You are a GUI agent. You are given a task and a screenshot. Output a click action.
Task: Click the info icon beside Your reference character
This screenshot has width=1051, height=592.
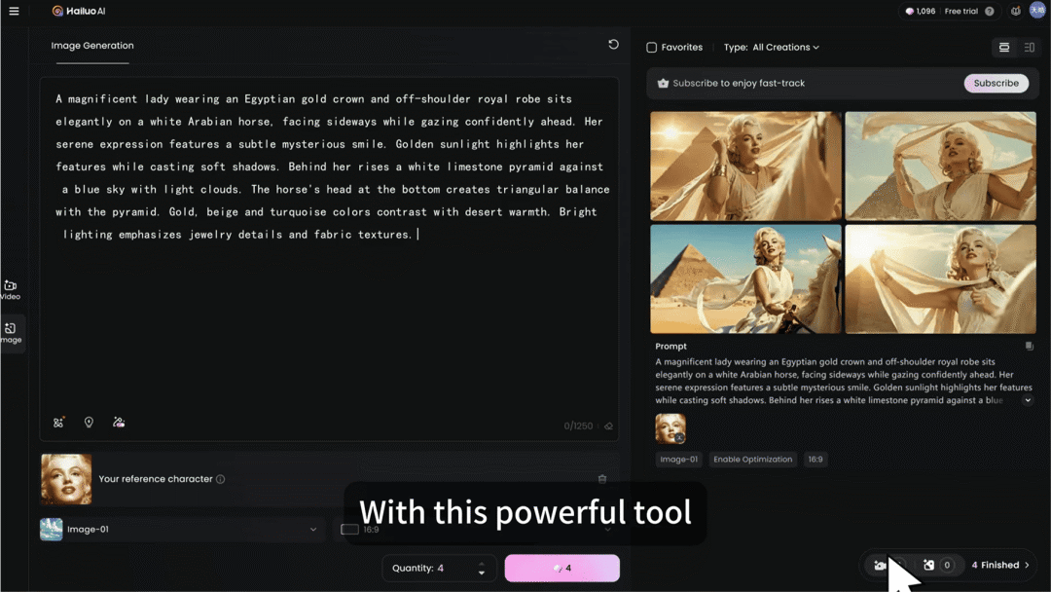tap(221, 479)
